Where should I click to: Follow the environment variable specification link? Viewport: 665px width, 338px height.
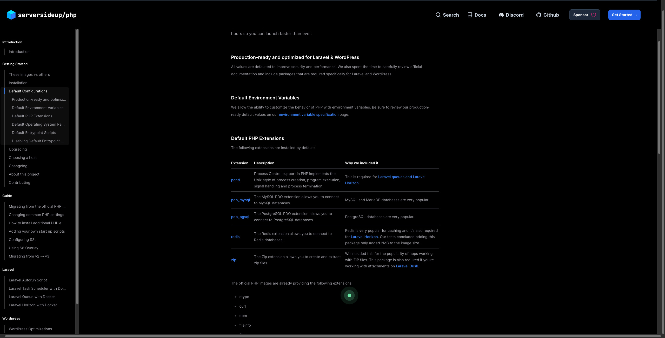point(308,114)
